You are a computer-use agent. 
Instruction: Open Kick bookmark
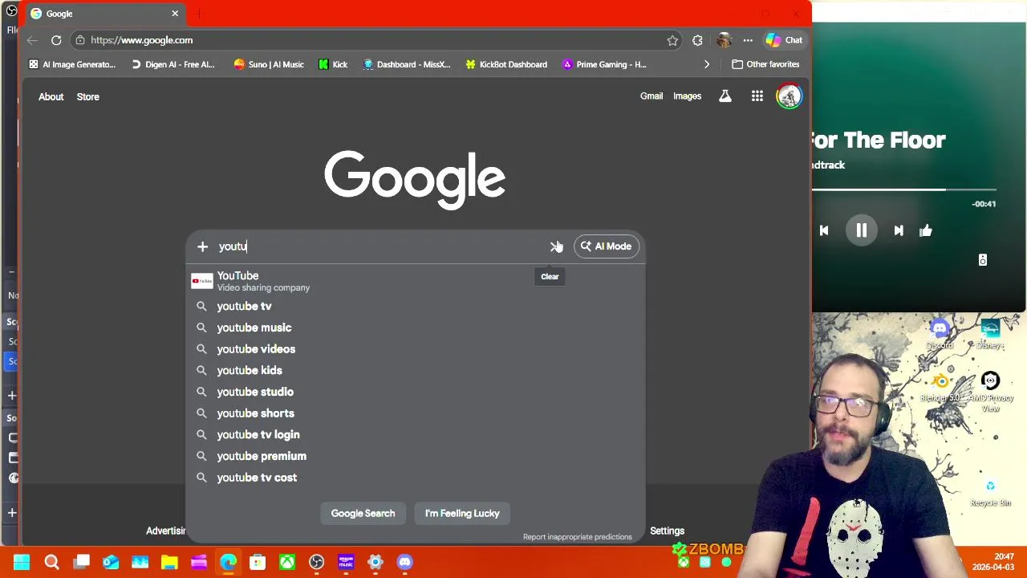coord(333,64)
